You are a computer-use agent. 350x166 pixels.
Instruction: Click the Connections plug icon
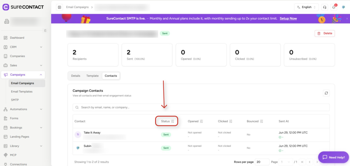(6, 164)
